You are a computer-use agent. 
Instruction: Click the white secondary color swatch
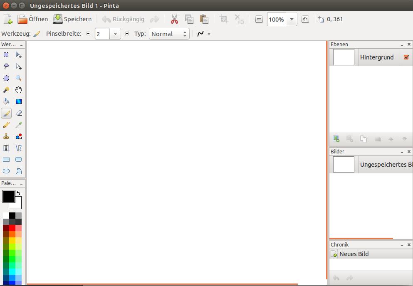(x=18, y=206)
